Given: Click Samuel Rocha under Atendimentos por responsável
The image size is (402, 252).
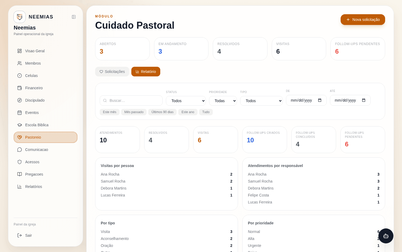Looking at the screenshot, I should (x=314, y=181).
